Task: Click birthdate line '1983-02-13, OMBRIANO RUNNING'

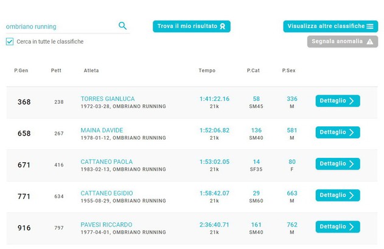Action: click(x=124, y=169)
